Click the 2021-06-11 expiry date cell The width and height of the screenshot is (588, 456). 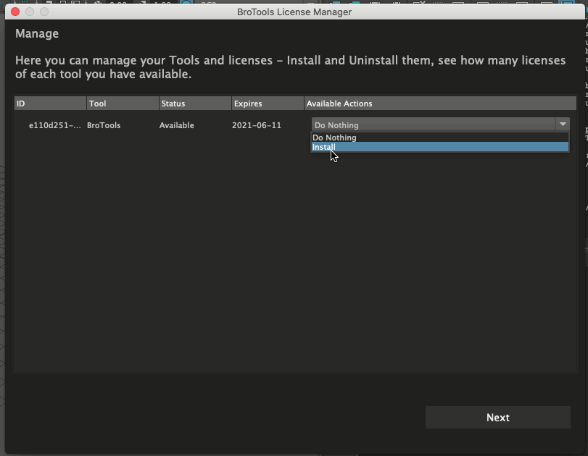257,125
